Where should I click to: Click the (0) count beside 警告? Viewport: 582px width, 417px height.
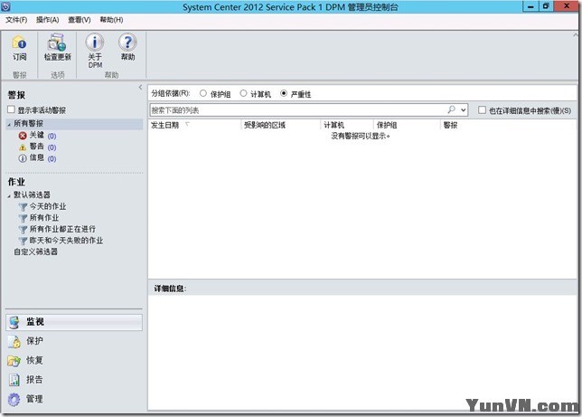[x=52, y=147]
